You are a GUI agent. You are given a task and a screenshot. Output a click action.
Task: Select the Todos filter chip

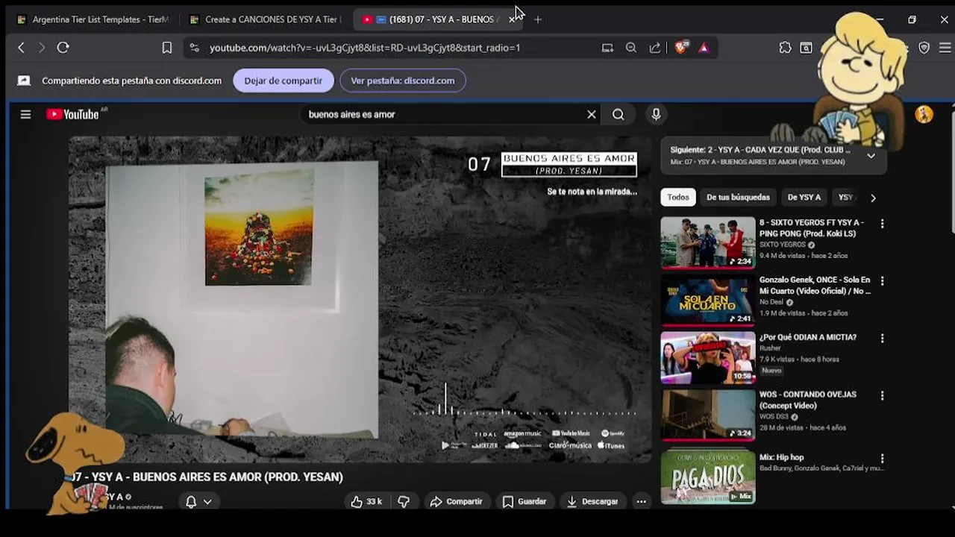(x=678, y=198)
